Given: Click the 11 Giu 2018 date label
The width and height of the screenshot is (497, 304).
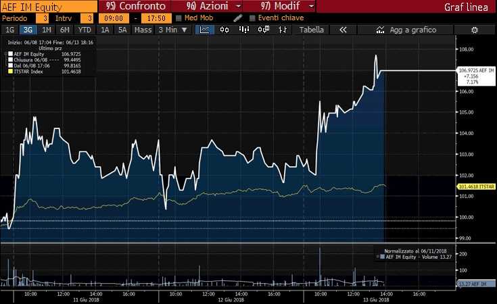Looking at the screenshot, I should (86, 300).
